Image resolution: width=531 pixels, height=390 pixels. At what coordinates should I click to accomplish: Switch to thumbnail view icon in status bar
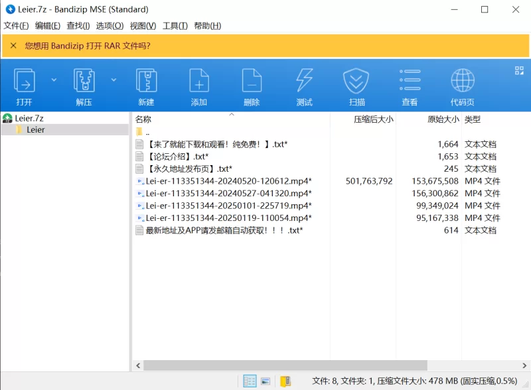[266, 381]
